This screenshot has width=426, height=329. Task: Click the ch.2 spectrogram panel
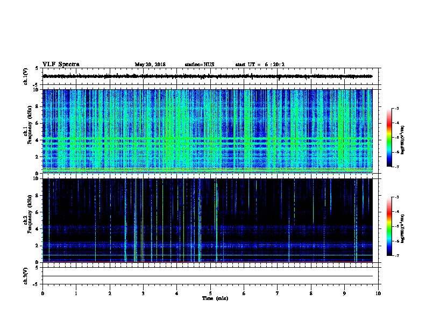[x=208, y=220]
